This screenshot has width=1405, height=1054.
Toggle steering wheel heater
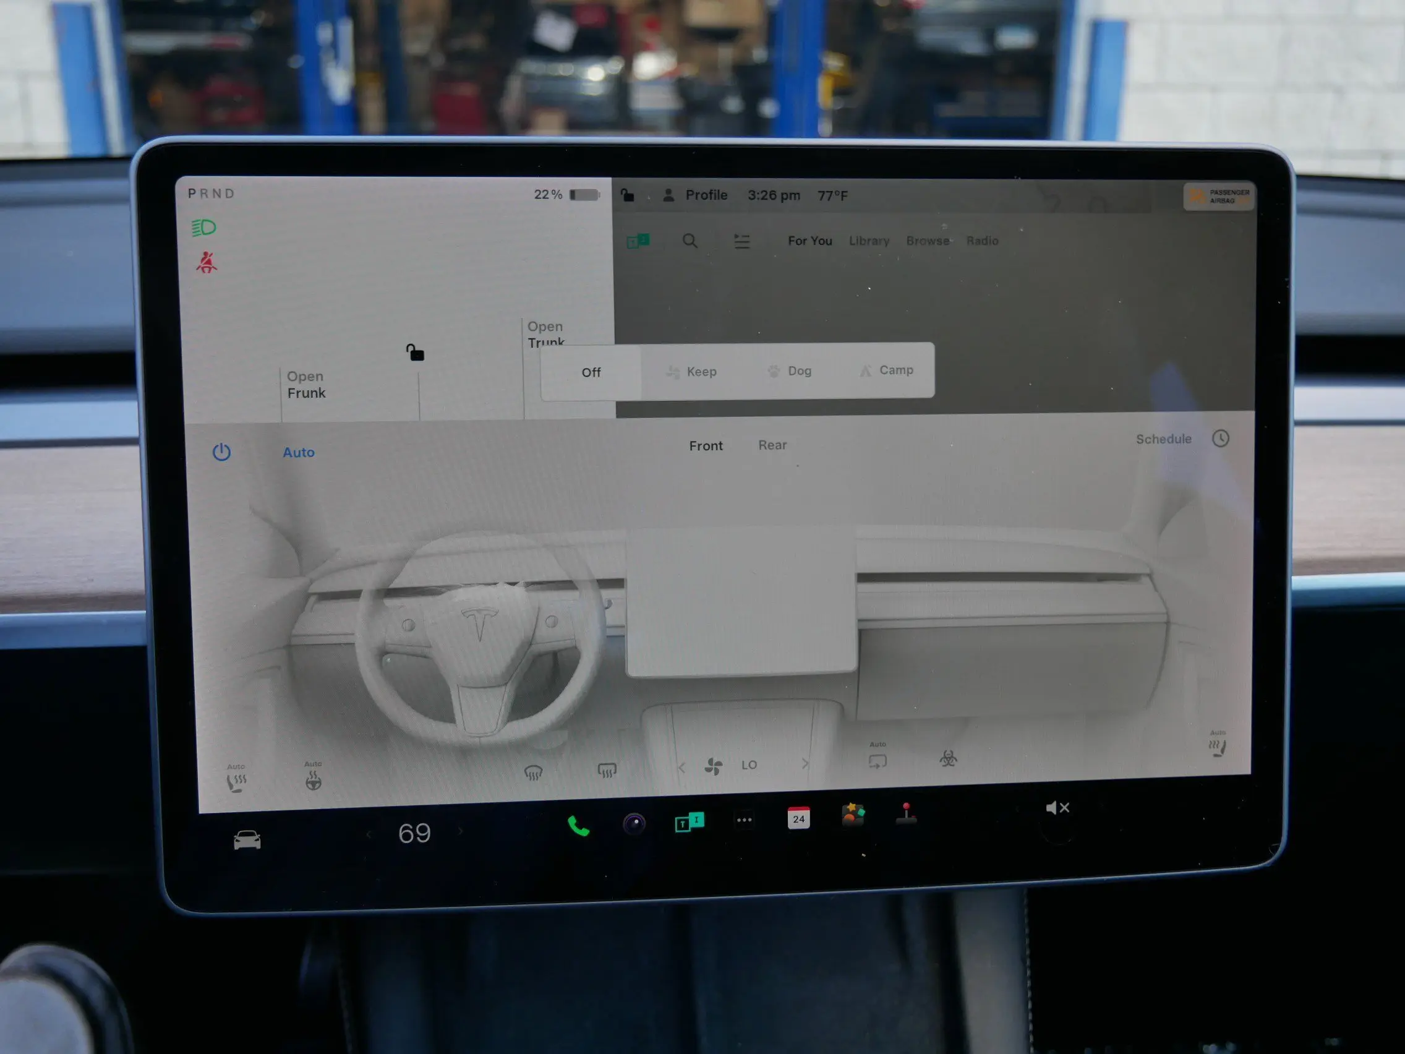point(313,779)
